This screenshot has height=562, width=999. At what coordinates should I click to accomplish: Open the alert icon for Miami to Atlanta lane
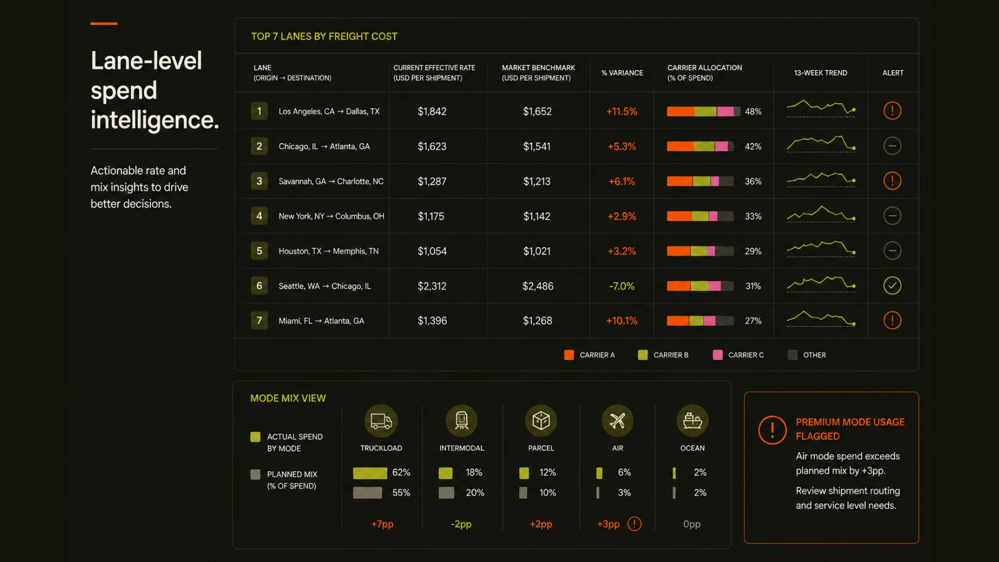[x=892, y=320]
